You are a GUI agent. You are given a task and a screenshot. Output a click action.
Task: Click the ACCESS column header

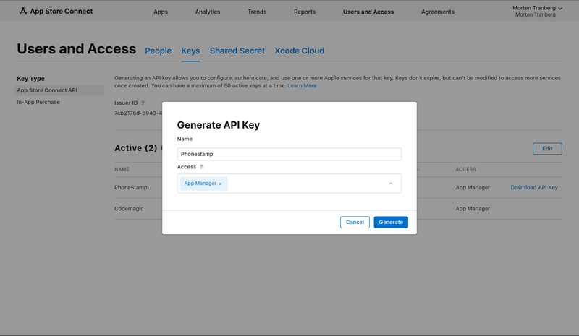tap(465, 169)
